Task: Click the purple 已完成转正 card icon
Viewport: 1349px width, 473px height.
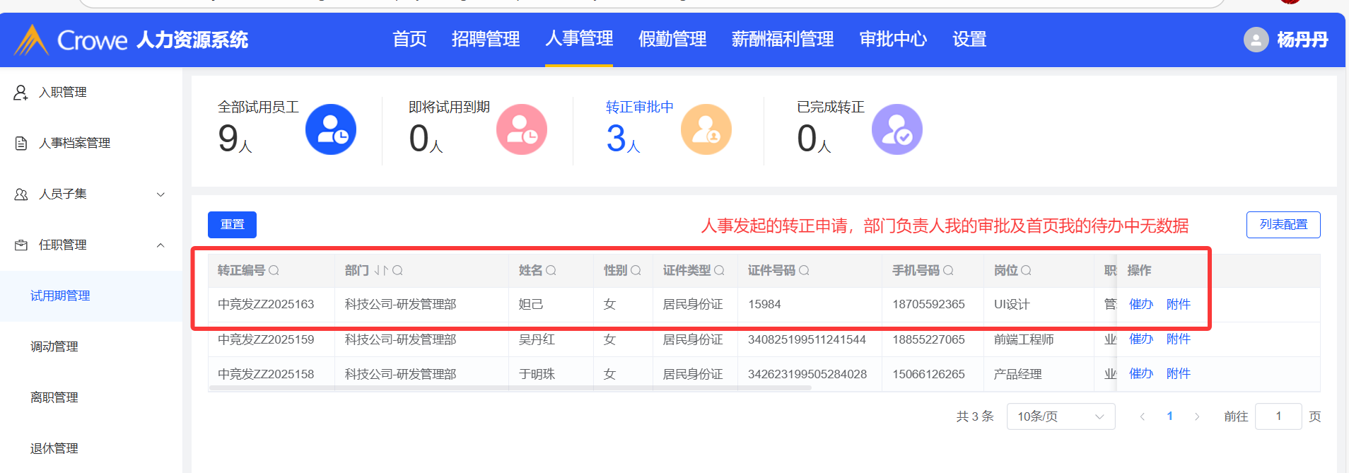Action: click(897, 129)
